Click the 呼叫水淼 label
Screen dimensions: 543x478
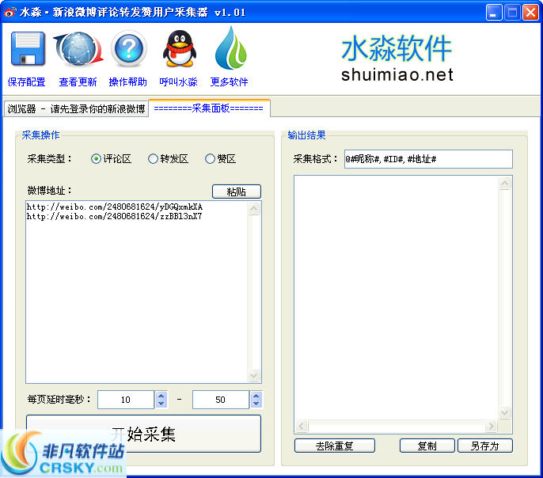point(178,82)
